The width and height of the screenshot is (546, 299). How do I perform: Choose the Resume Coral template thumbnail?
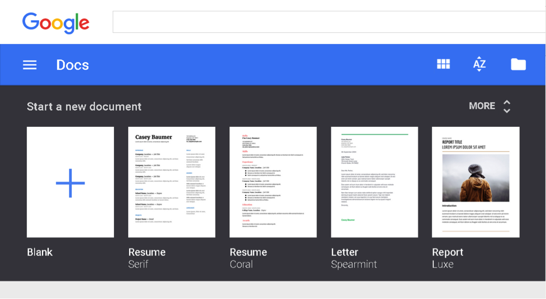(273, 182)
